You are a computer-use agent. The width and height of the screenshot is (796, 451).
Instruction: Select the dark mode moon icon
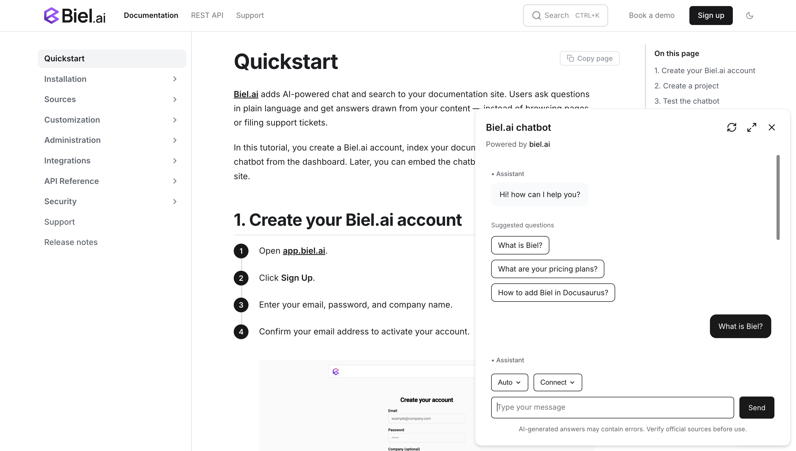(749, 15)
